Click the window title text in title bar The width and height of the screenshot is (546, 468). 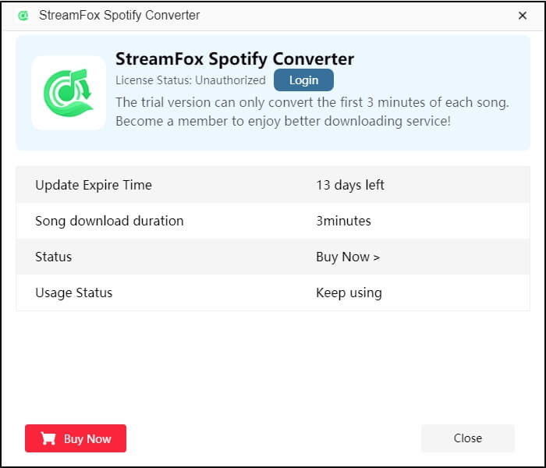(119, 16)
